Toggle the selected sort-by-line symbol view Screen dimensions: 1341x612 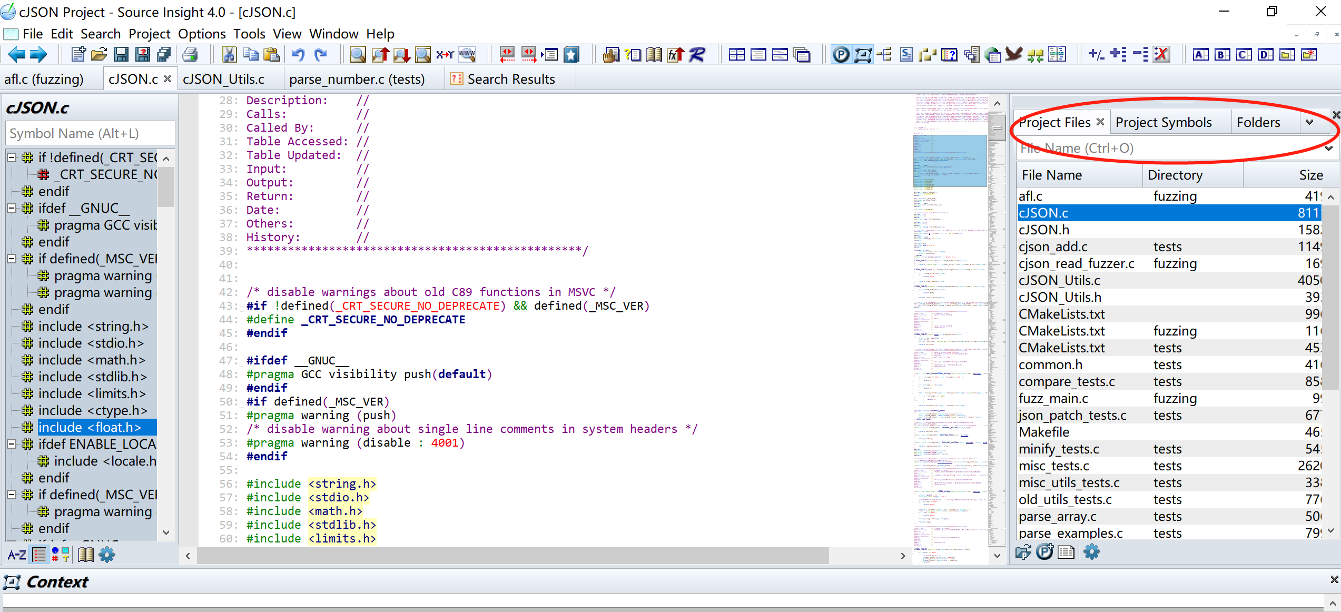pyautogui.click(x=40, y=554)
